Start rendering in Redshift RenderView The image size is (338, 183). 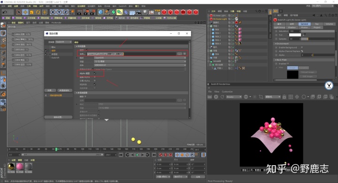coord(216,97)
